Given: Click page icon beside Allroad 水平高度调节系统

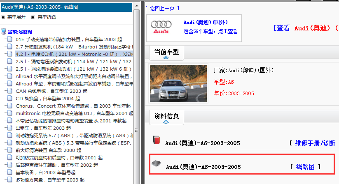Looking at the screenshot, I should pos(10,76).
